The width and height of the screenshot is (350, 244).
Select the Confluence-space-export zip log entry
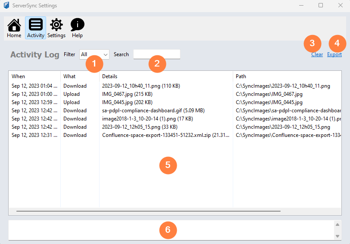[x=166, y=135]
